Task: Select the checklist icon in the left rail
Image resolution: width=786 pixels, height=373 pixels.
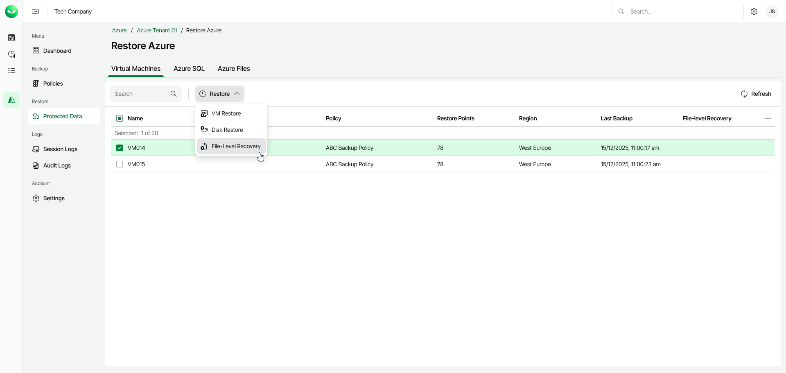Action: [11, 70]
